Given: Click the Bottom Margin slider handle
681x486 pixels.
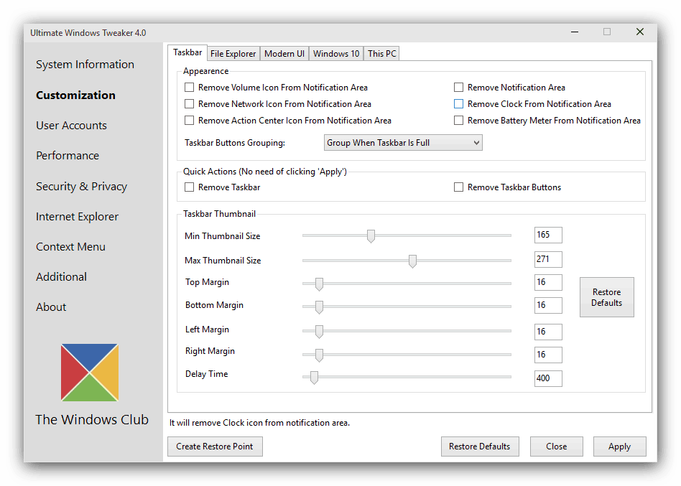Looking at the screenshot, I should click(319, 307).
